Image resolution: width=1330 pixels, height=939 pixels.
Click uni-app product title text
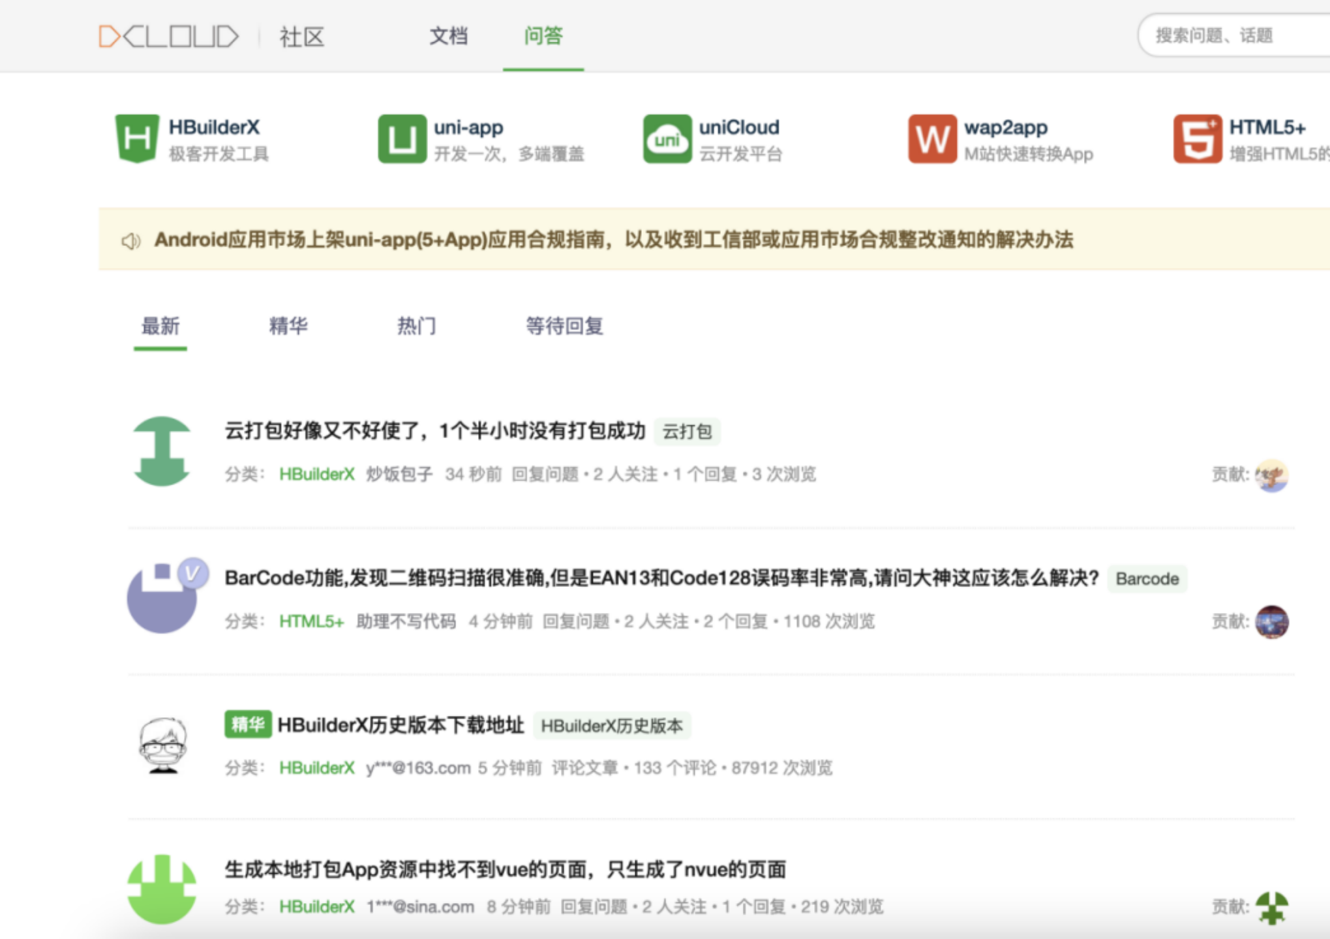tap(468, 127)
